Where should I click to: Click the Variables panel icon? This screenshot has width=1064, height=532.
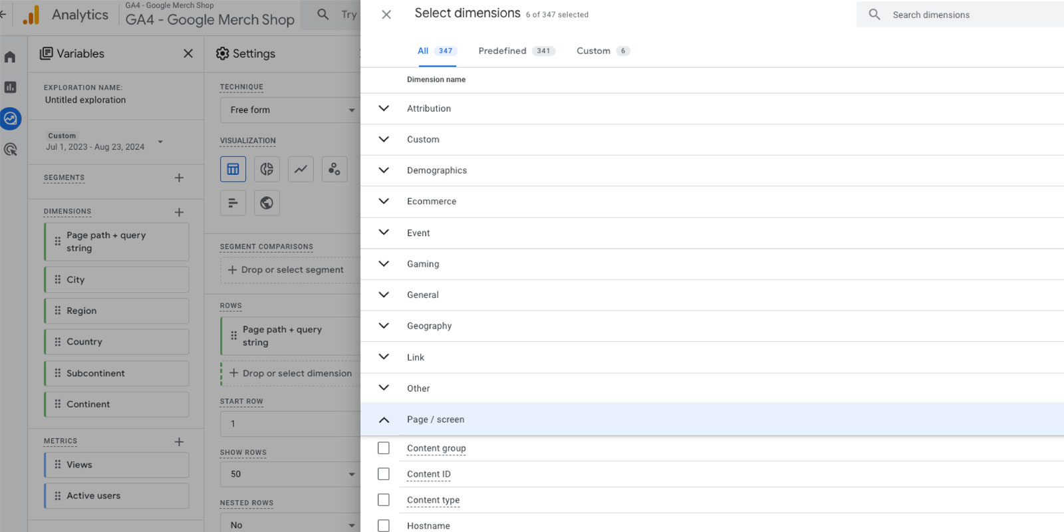(46, 53)
